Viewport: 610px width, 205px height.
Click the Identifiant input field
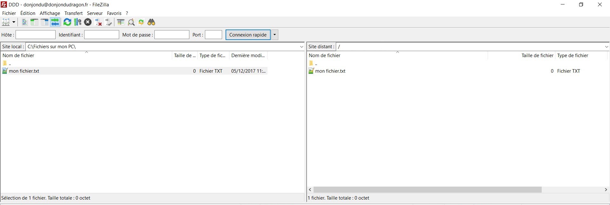click(102, 35)
